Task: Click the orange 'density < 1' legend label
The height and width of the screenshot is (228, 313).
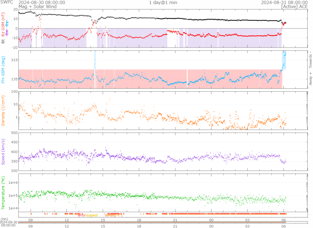Action: click(114, 216)
